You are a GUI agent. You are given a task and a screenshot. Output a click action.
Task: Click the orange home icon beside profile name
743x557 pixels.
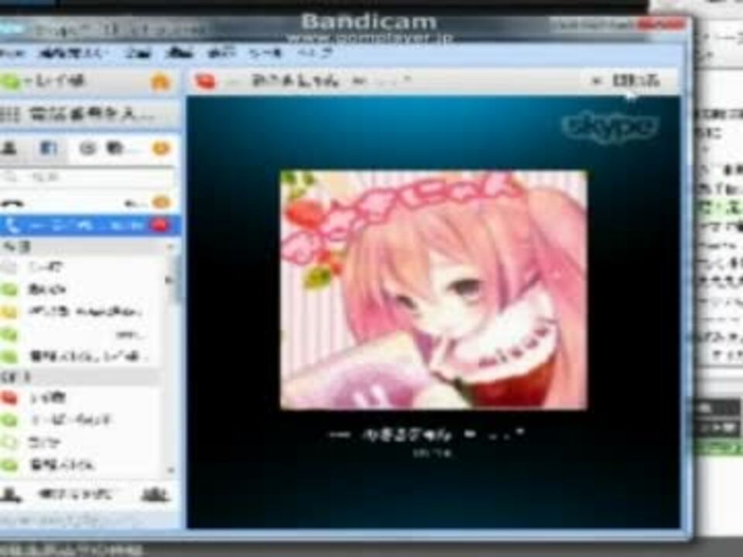160,83
